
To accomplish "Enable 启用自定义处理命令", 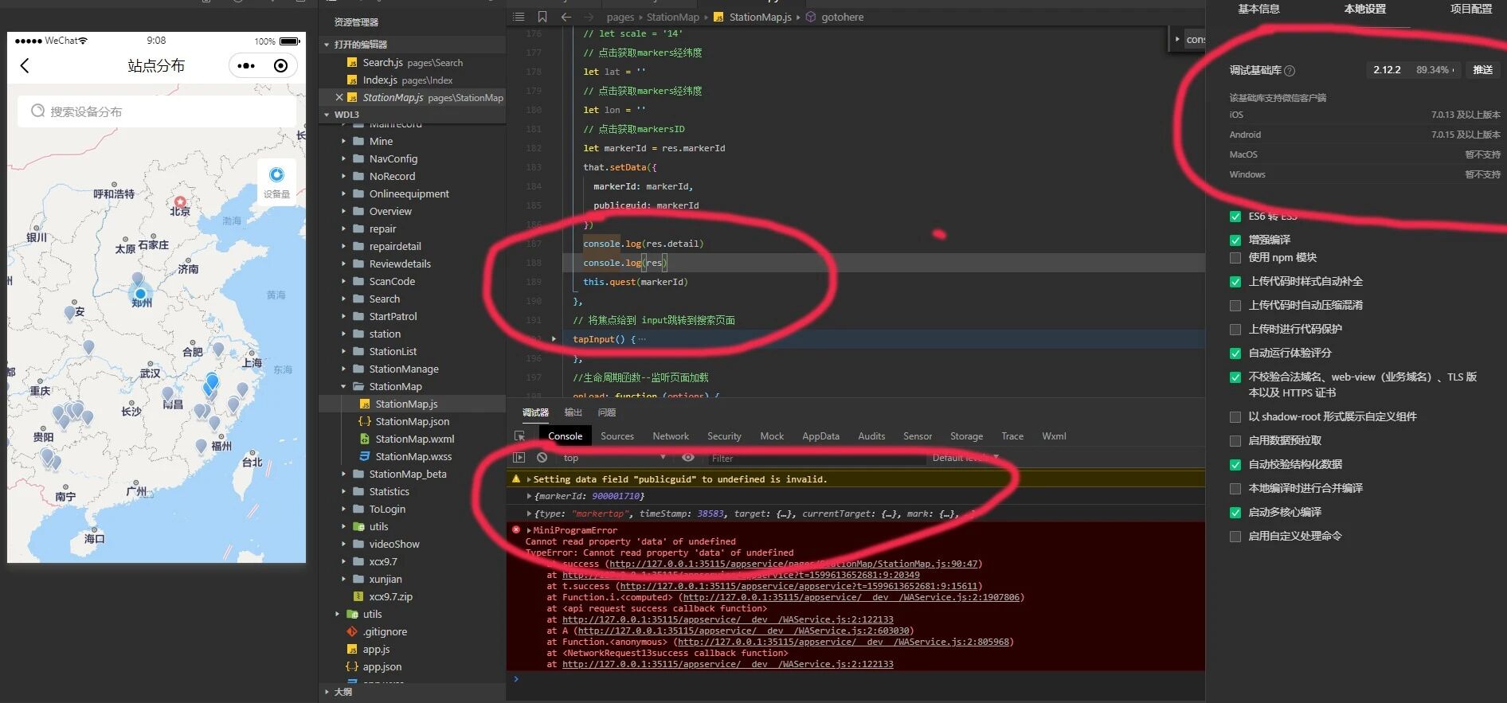I will pos(1235,537).
